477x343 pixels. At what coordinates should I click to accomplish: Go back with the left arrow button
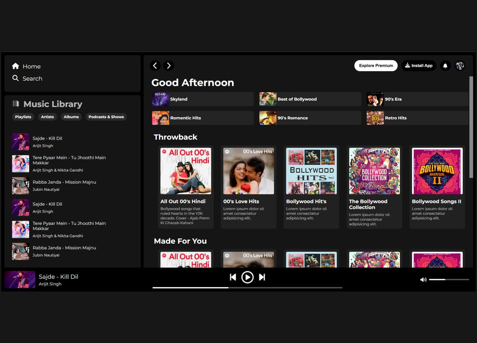click(155, 66)
